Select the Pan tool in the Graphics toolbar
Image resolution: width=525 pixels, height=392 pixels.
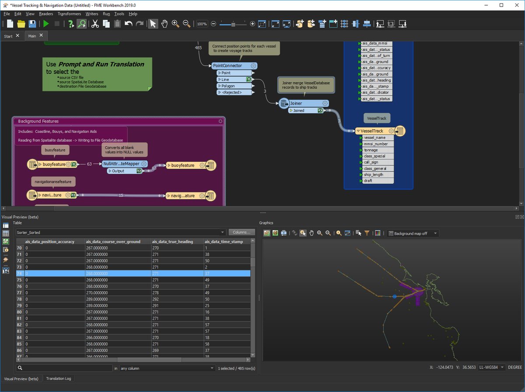coord(311,233)
